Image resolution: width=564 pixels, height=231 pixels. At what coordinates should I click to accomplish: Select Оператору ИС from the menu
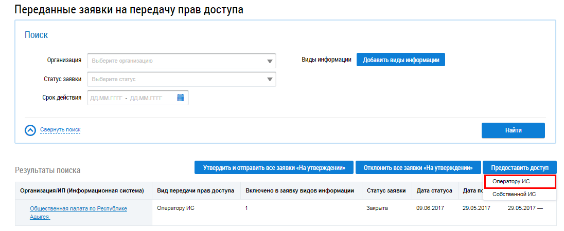519,181
